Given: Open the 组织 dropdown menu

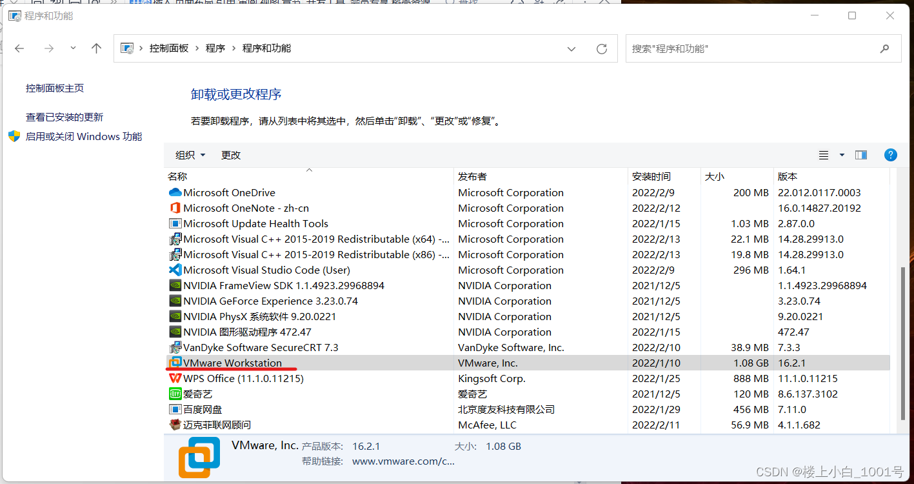Looking at the screenshot, I should tap(190, 155).
